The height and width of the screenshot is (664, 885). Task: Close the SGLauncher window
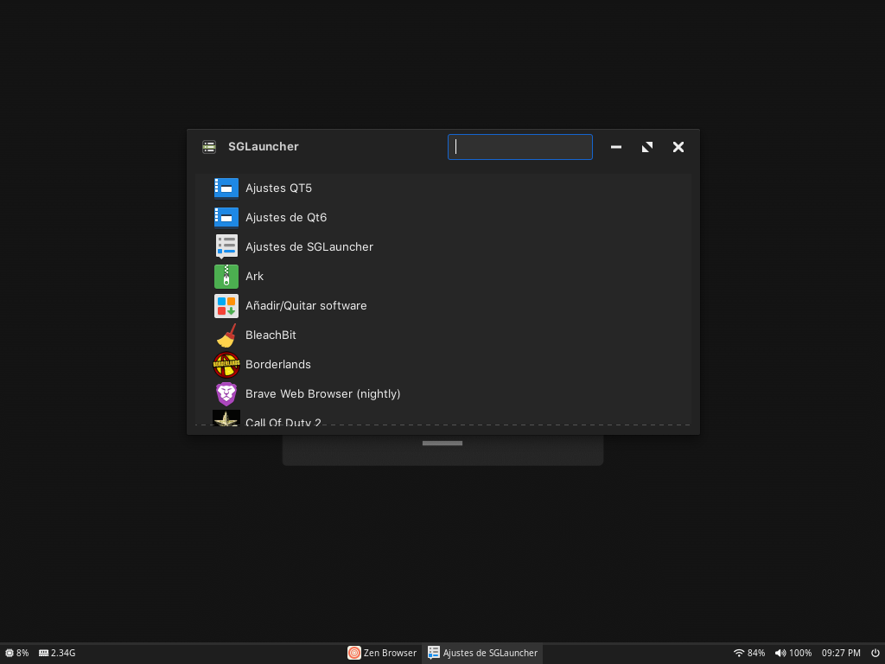click(x=678, y=147)
